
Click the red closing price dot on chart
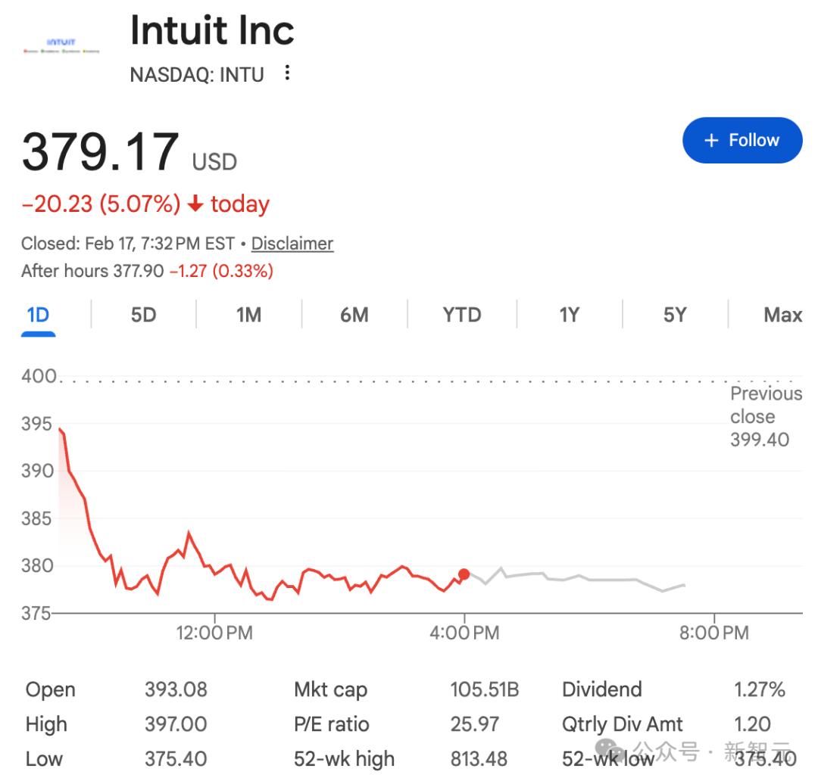click(x=464, y=574)
